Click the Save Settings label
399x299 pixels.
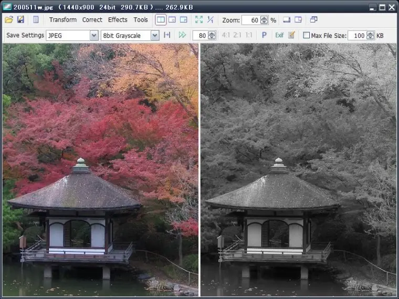25,35
